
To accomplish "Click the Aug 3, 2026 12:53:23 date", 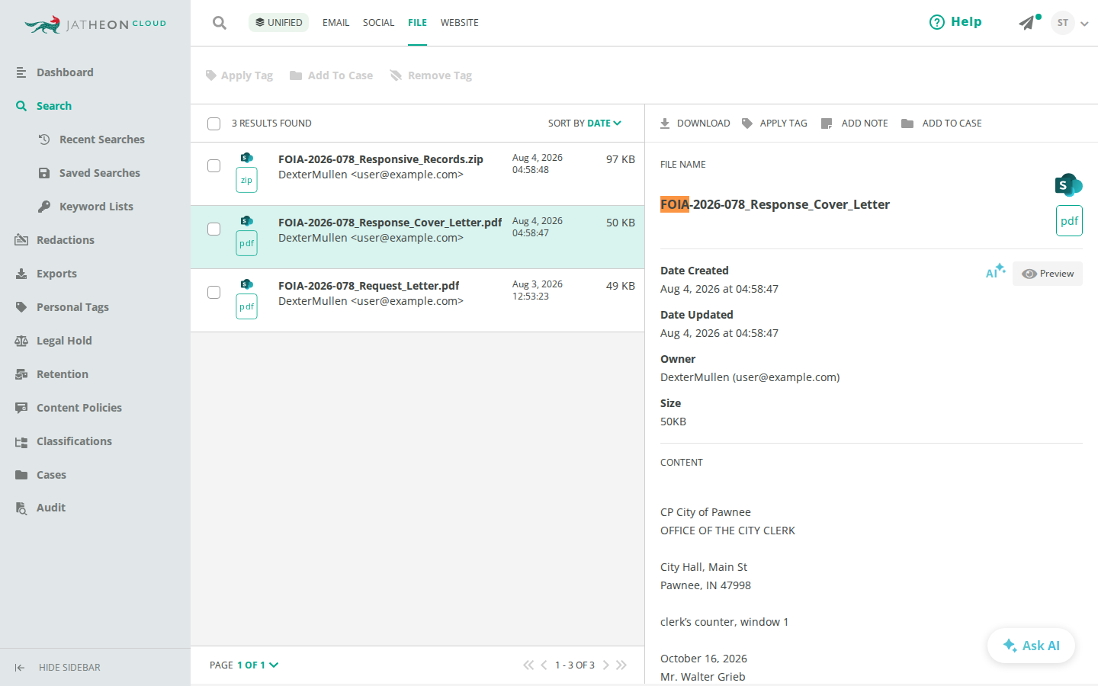I will point(538,290).
